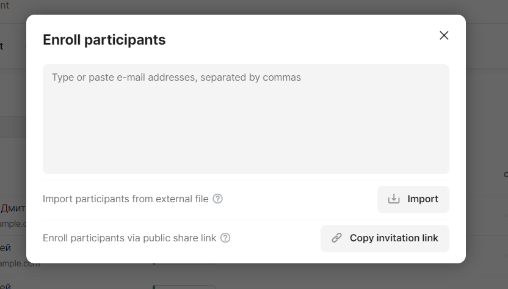
Task: Click the 'Type or paste e-mail addresses' placeholder
Action: coord(176,78)
